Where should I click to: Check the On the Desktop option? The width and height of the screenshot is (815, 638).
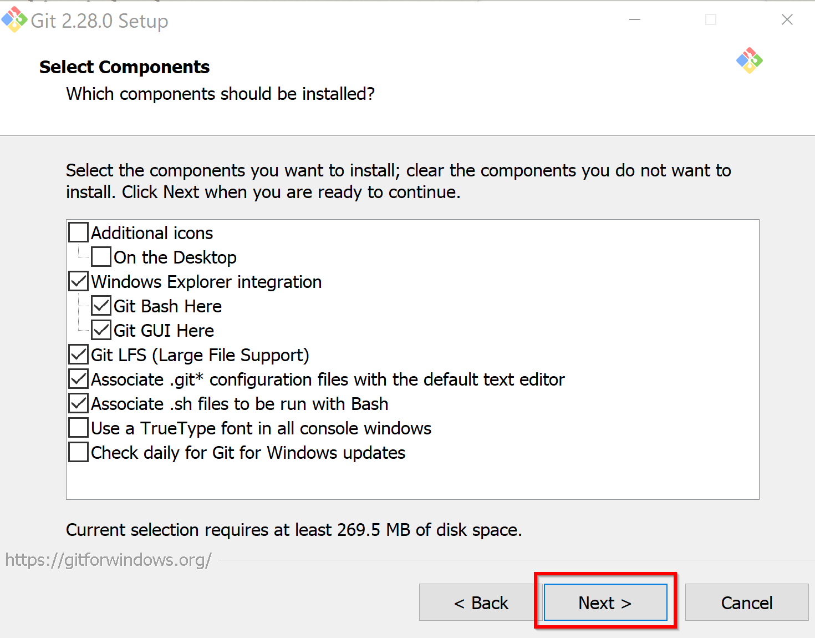point(101,257)
